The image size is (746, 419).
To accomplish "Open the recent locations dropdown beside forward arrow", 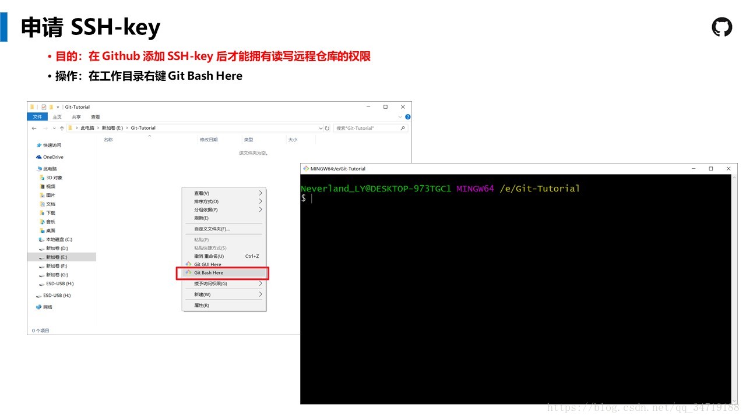I will click(x=54, y=128).
